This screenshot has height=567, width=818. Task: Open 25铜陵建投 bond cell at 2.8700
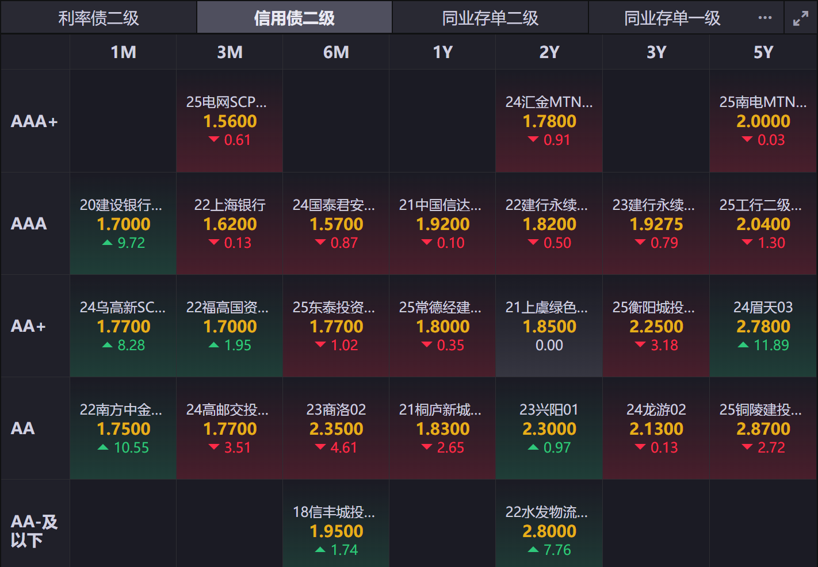point(763,428)
